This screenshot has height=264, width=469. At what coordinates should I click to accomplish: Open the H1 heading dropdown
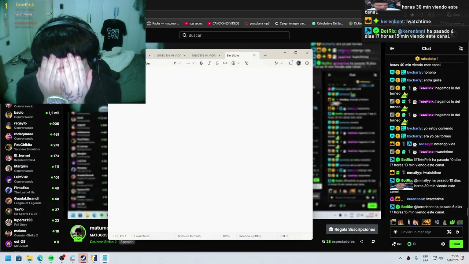click(x=177, y=63)
